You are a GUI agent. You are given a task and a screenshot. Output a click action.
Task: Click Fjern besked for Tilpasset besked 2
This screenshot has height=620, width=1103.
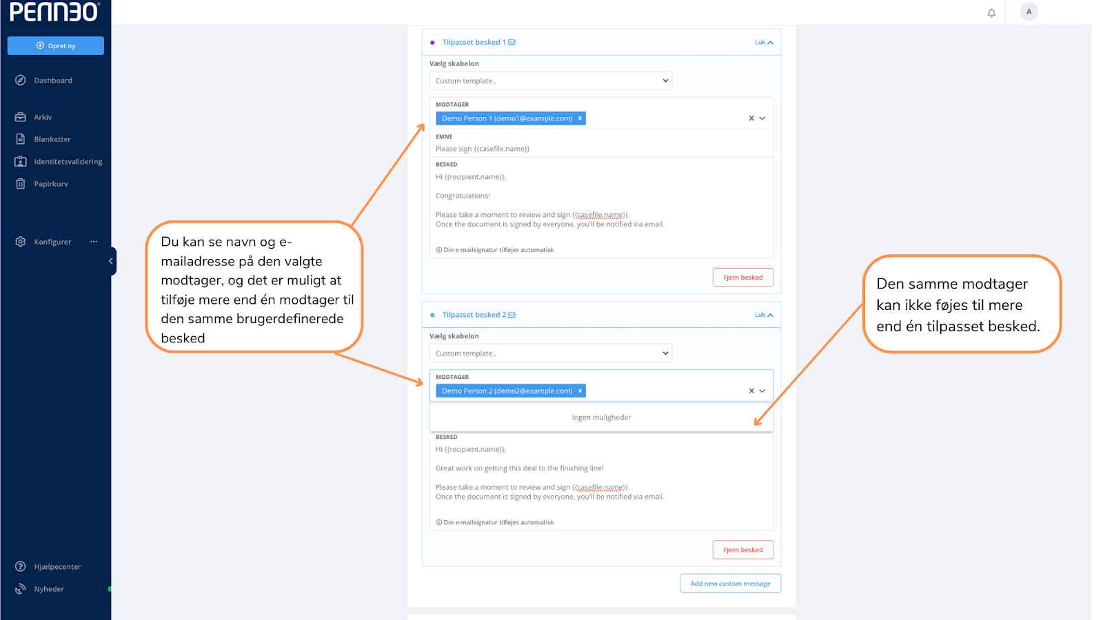743,550
